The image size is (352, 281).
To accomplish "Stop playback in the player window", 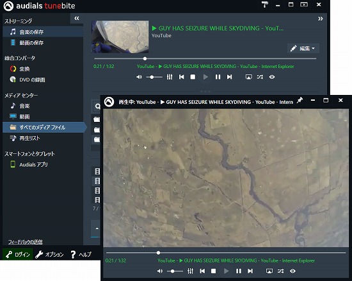I will tap(214, 271).
